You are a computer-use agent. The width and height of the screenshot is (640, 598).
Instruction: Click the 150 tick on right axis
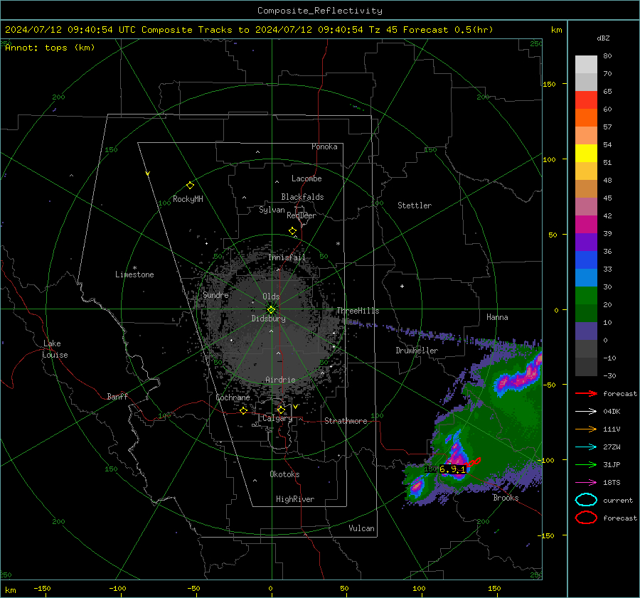pos(549,84)
